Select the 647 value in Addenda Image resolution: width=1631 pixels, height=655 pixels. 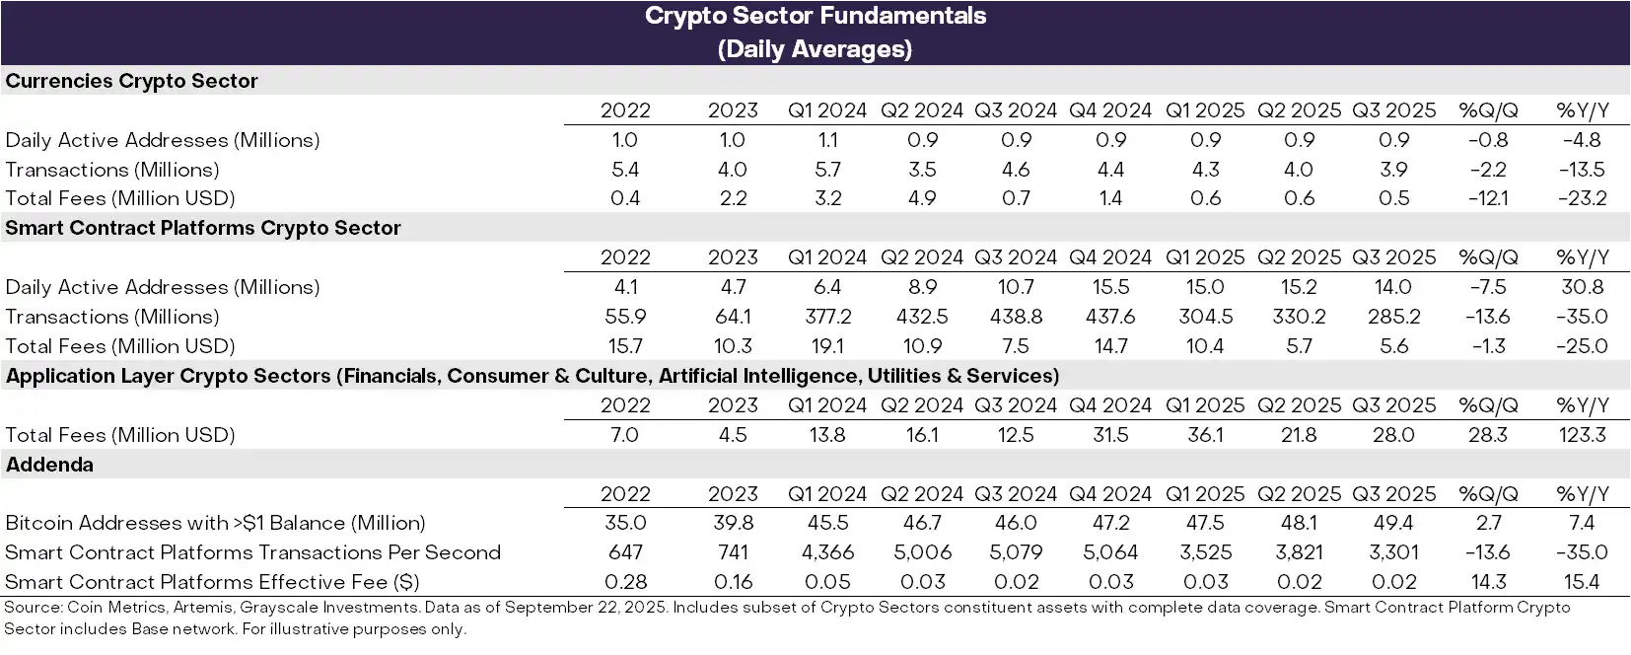point(625,552)
